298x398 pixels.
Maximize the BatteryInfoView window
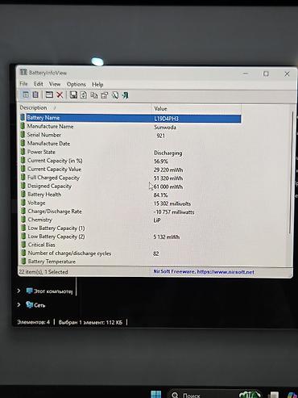pyautogui.click(x=266, y=73)
